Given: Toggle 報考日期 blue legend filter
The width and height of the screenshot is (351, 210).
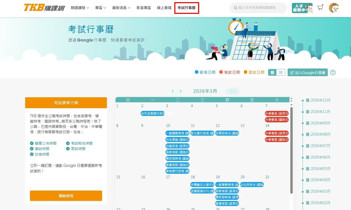Looking at the screenshot, I should tap(205, 72).
